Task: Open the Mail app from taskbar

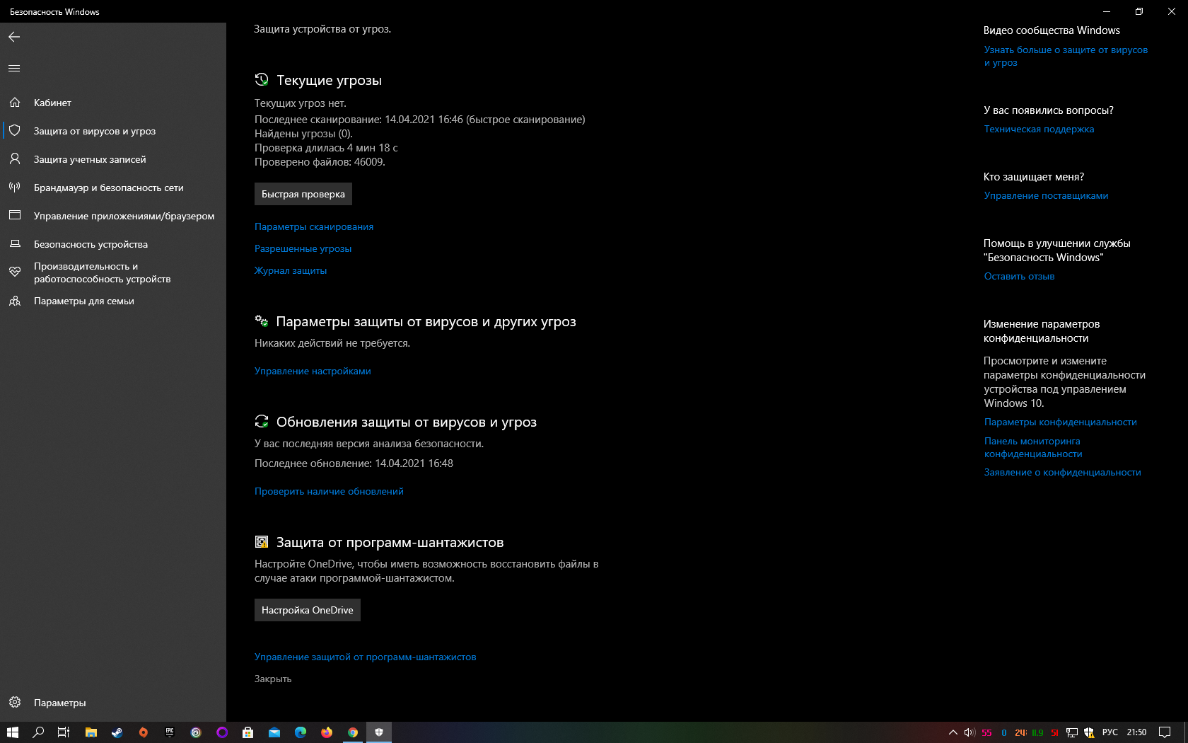Action: (274, 732)
